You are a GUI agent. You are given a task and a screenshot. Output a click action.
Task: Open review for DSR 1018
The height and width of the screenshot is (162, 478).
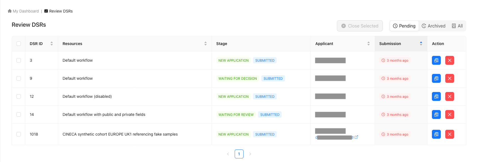436,134
